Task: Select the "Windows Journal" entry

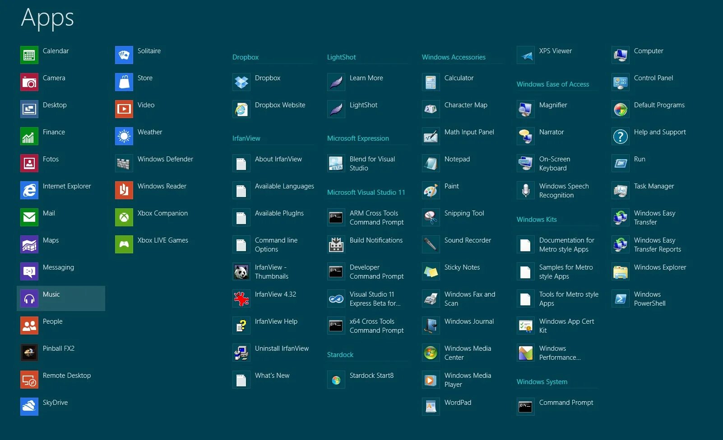Action: [469, 321]
